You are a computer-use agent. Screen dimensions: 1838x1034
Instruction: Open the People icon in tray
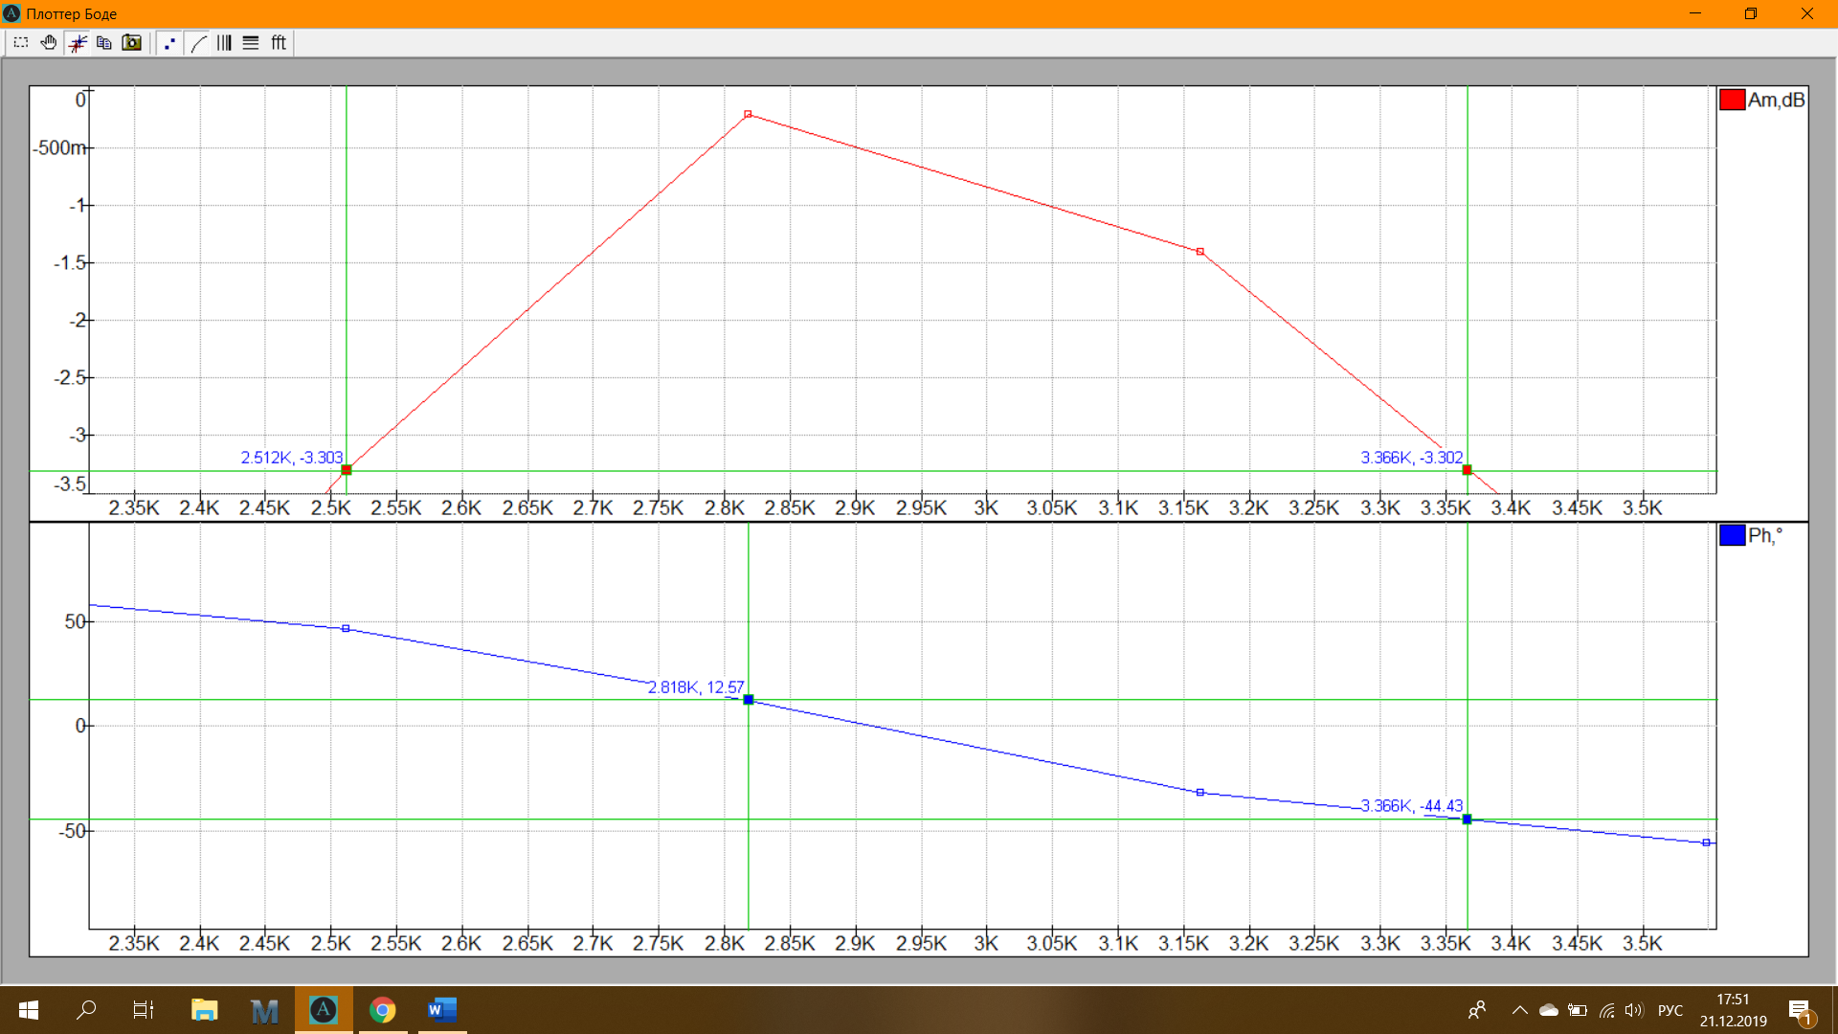(1477, 1010)
